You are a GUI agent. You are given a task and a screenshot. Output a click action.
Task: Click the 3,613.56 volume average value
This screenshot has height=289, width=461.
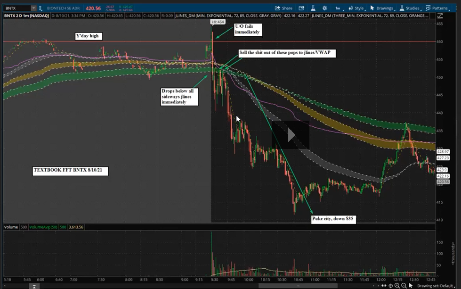coord(76,227)
